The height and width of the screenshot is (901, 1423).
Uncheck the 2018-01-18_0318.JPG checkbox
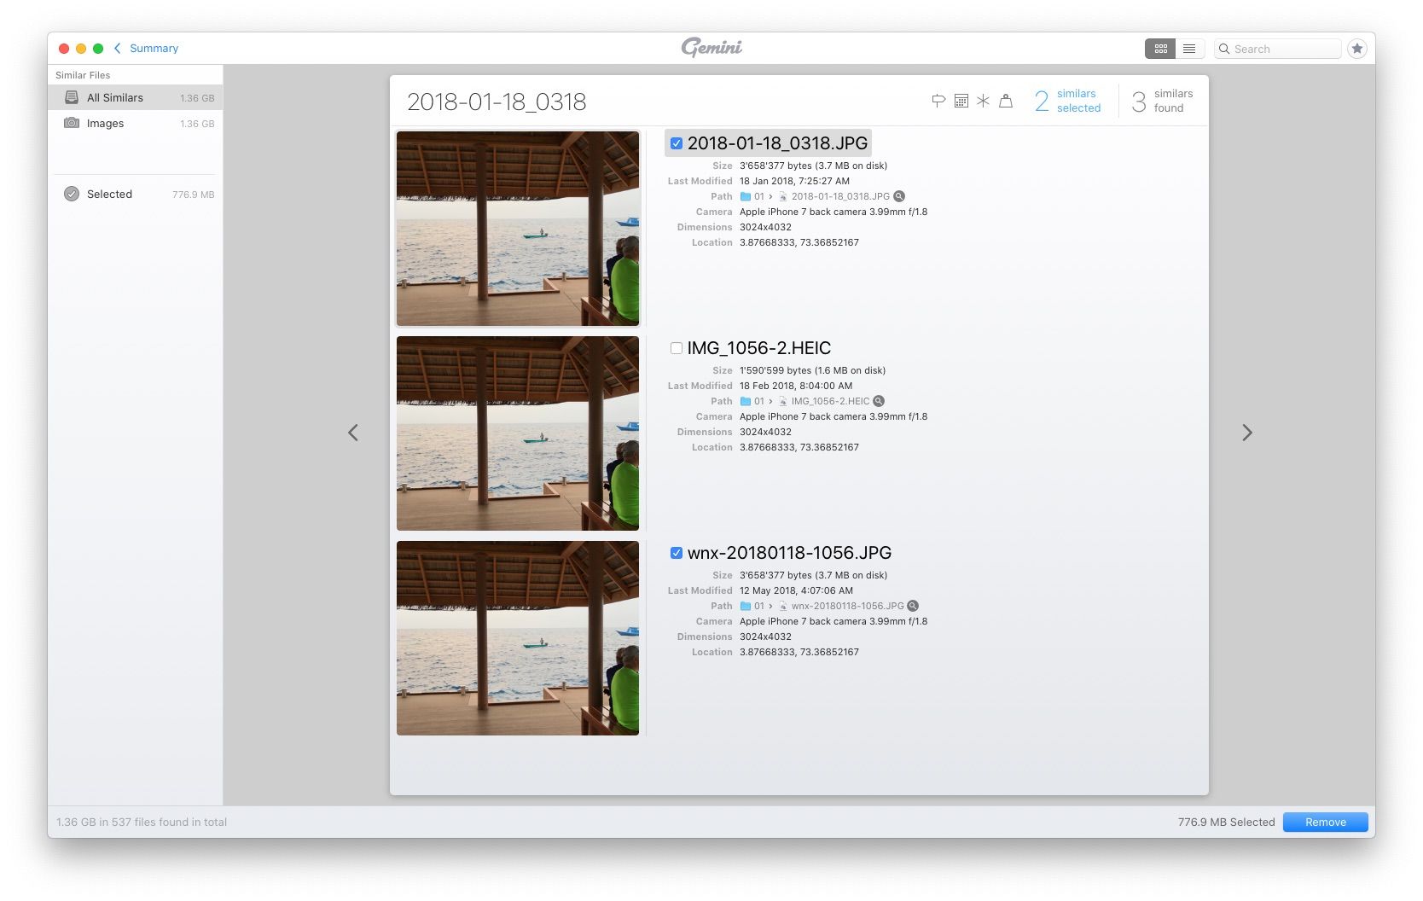tap(677, 143)
